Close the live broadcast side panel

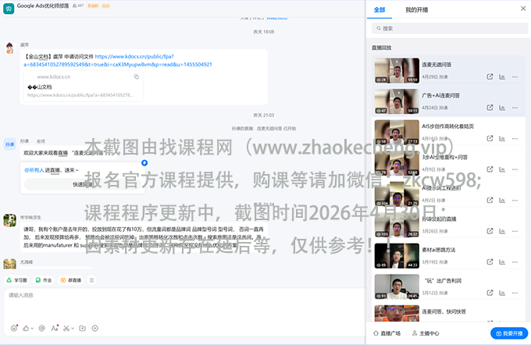tap(523, 9)
